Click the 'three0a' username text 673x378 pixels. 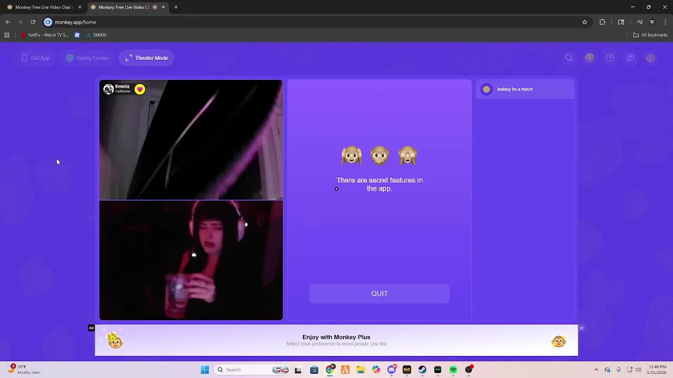[x=122, y=87]
